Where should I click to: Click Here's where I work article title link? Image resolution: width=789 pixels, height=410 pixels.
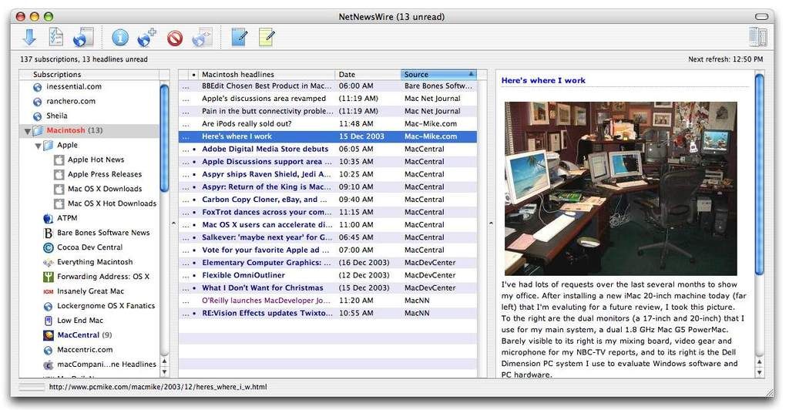543,80
